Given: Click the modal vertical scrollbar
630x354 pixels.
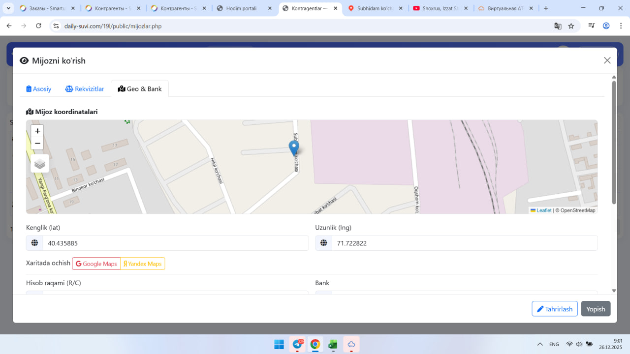Looking at the screenshot, I should (x=614, y=143).
